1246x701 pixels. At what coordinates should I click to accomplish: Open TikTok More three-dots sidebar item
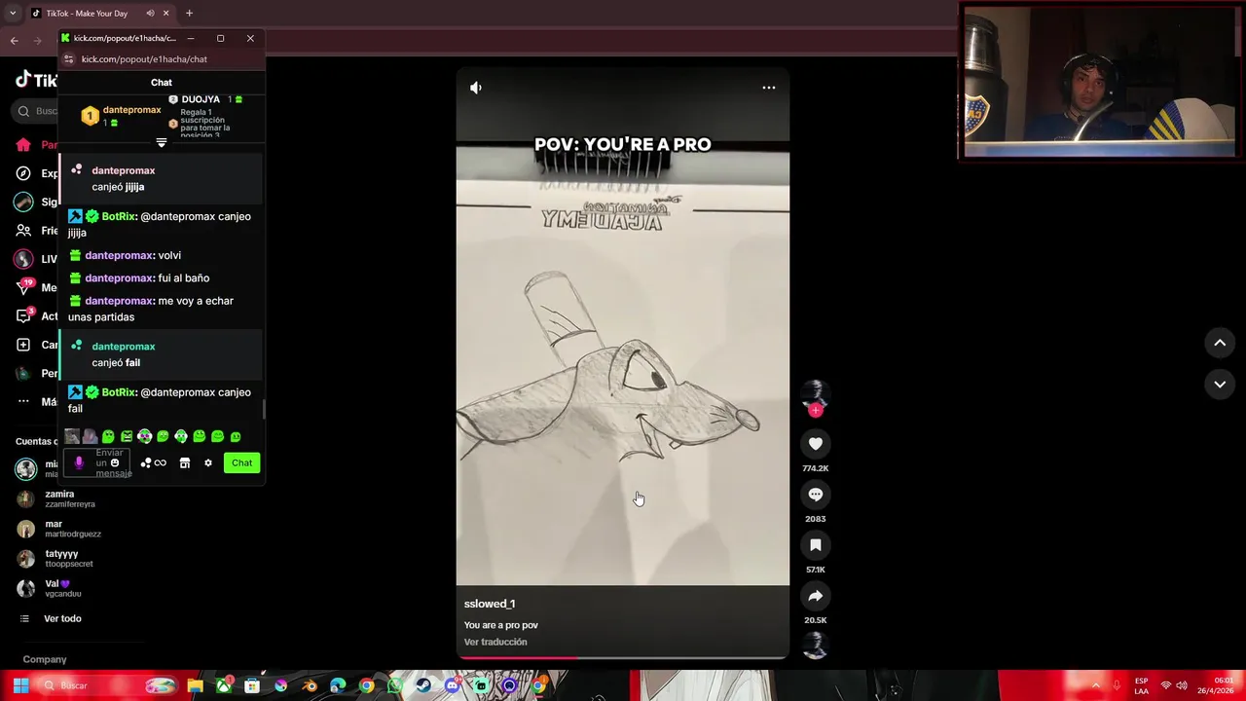pyautogui.click(x=35, y=401)
